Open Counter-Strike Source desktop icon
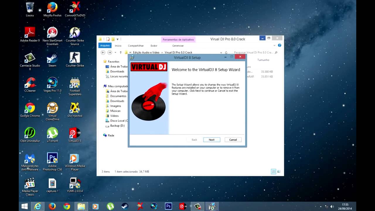The height and width of the screenshot is (211, 375). pos(75,36)
